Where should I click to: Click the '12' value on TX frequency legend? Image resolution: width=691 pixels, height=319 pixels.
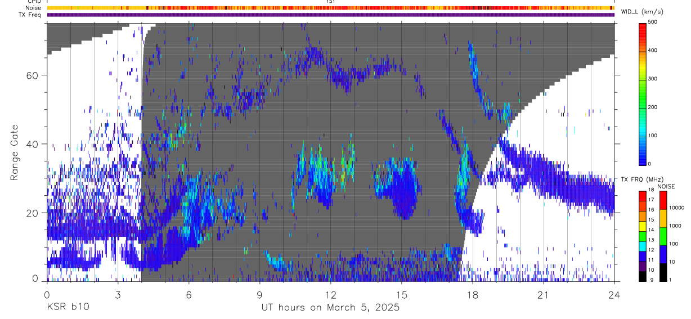[x=651, y=251]
